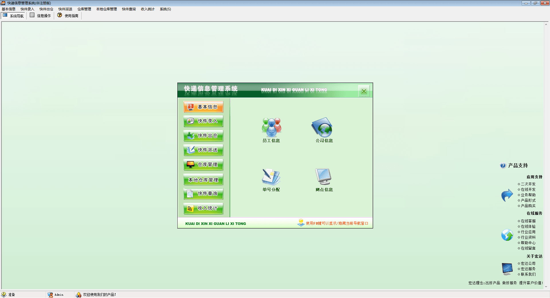Click the 产品支持 help question icon
This screenshot has width=550, height=298.
pos(503,166)
